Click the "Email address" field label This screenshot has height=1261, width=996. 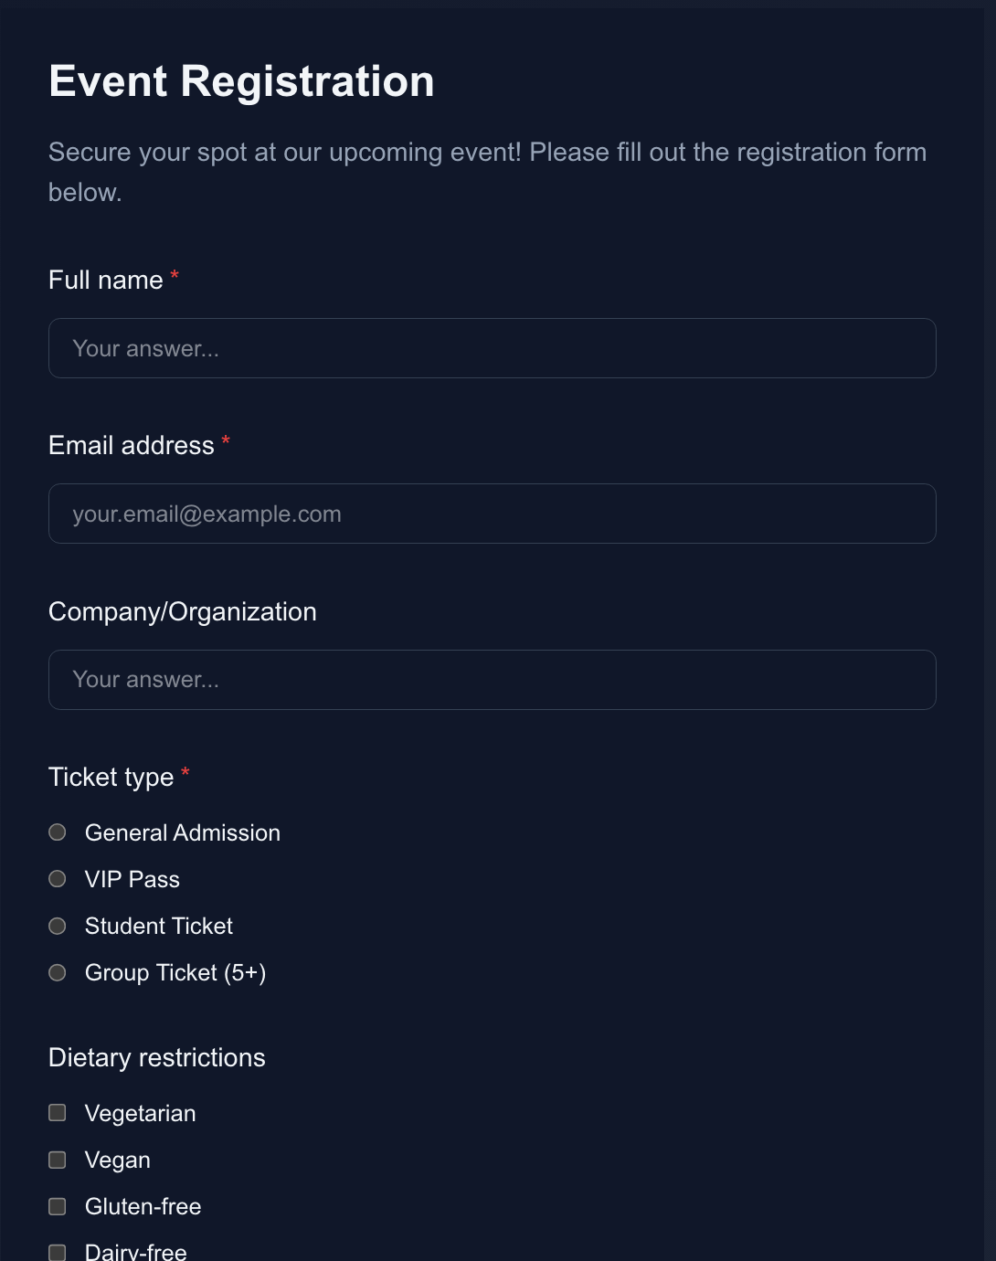132,445
